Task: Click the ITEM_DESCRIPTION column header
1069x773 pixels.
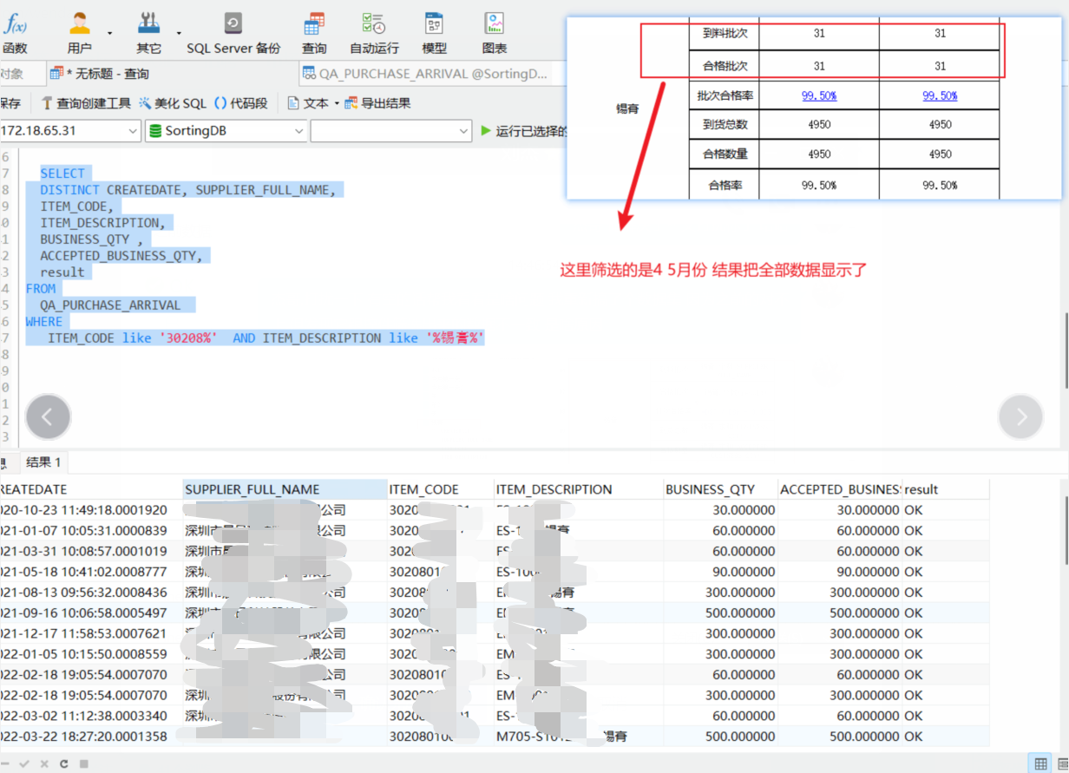Action: (x=579, y=489)
